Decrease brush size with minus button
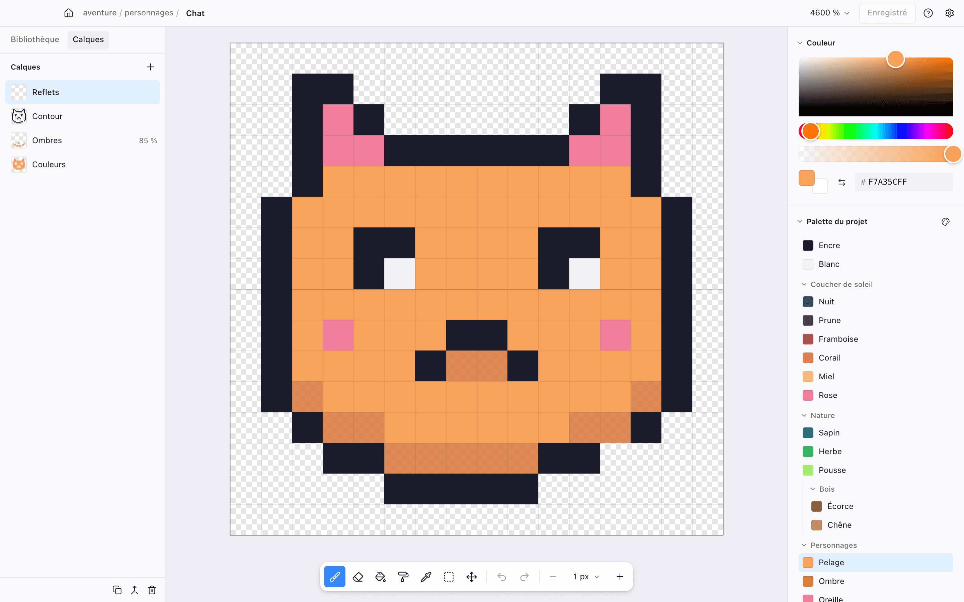This screenshot has height=602, width=964. coord(553,577)
